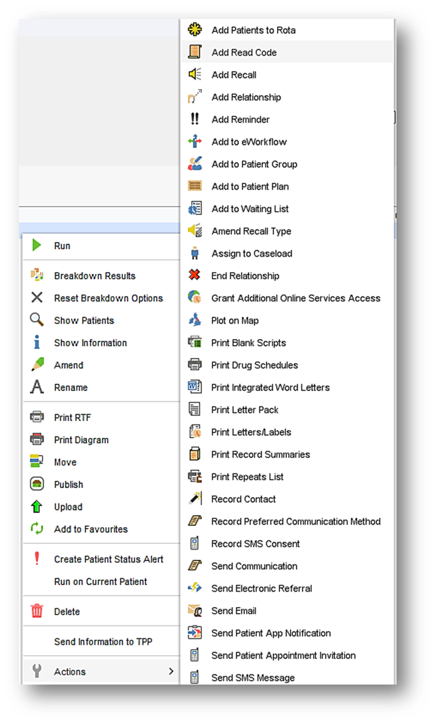435x723 pixels.
Task: Click the Send Patient App Notification icon
Action: pos(195,633)
